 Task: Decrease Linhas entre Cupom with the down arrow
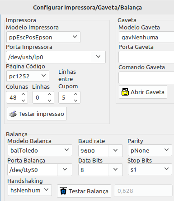[75, 100]
